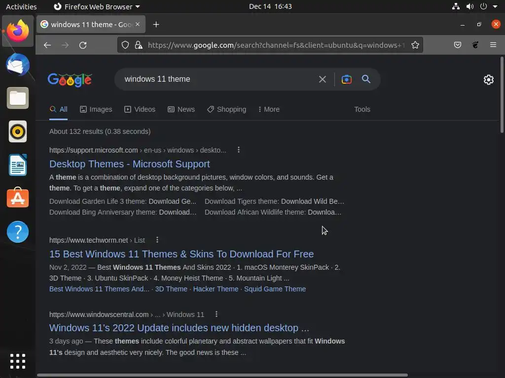Reload the page with the refresh icon

[x=83, y=45]
